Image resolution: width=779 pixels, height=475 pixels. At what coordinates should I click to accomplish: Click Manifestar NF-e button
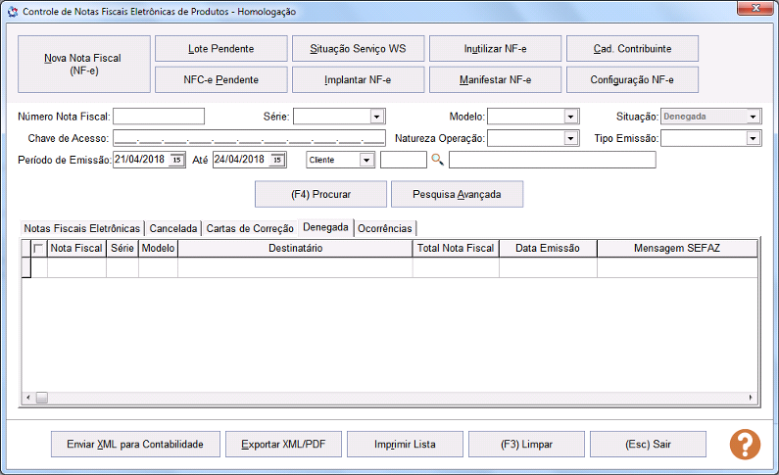[495, 79]
